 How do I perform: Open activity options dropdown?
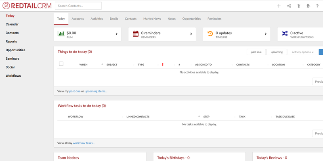[x=302, y=52]
